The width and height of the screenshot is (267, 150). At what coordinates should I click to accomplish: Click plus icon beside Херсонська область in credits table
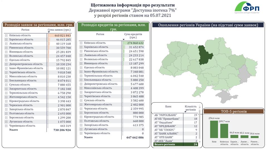[x=81, y=113]
